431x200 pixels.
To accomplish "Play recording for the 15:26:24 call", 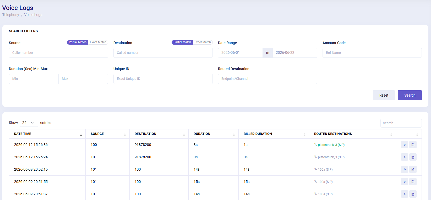I will pyautogui.click(x=405, y=157).
